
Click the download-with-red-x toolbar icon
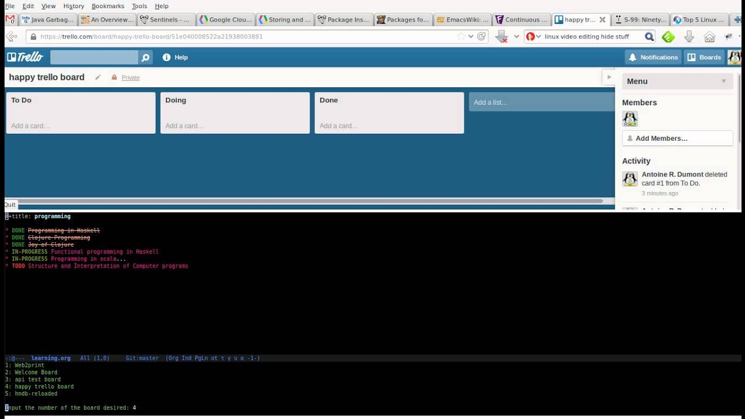(501, 37)
